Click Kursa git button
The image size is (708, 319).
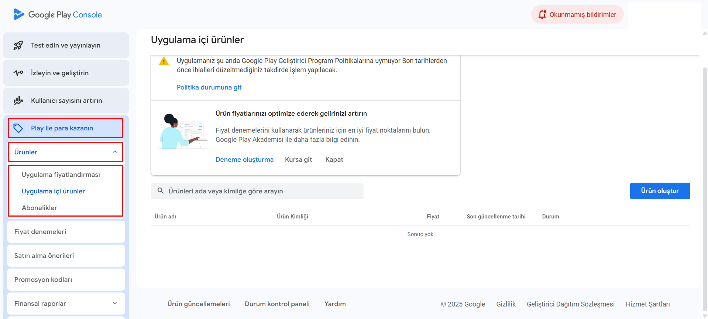[x=299, y=159]
